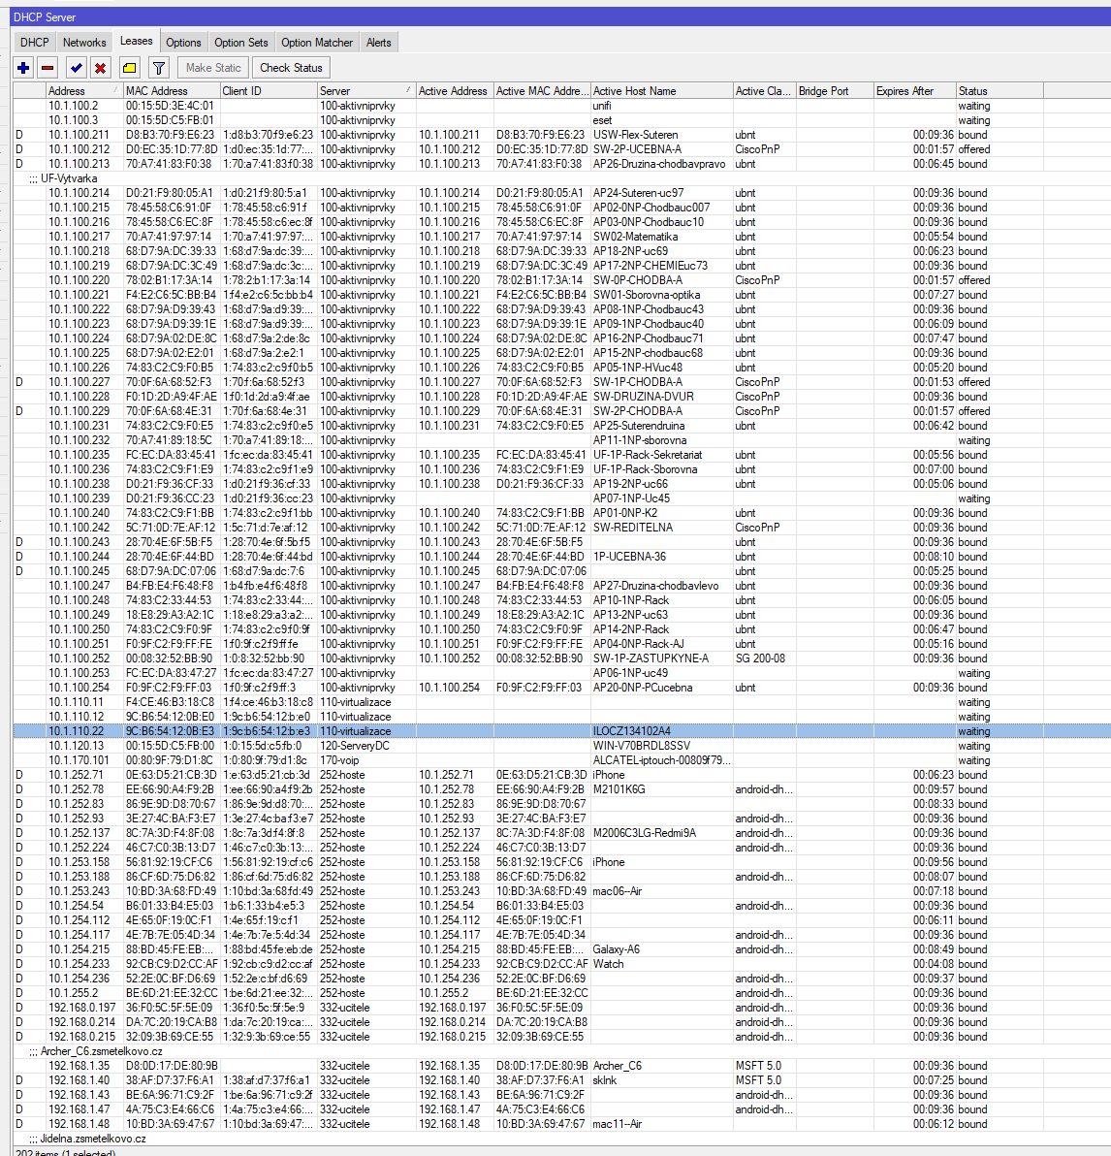Click the blue plus Add lease icon

[x=24, y=68]
